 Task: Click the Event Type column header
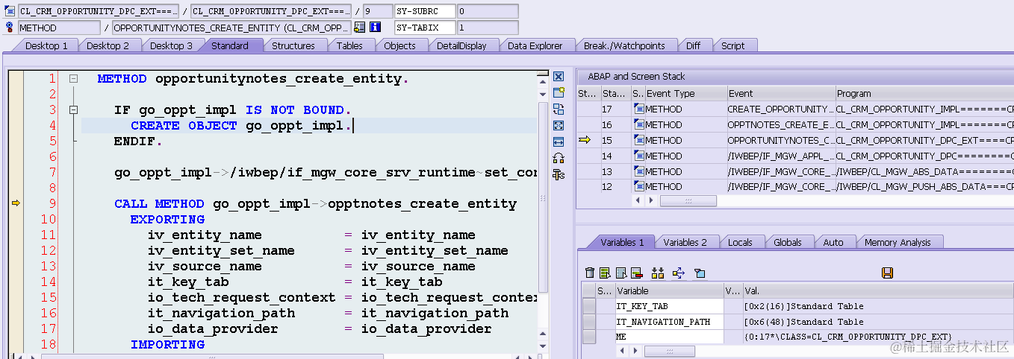[x=685, y=93]
